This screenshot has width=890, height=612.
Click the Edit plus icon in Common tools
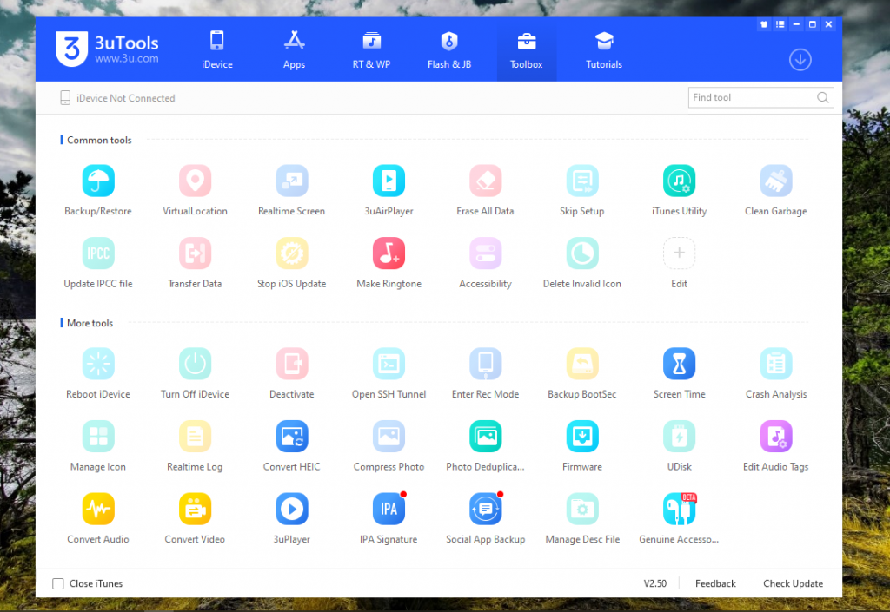680,253
